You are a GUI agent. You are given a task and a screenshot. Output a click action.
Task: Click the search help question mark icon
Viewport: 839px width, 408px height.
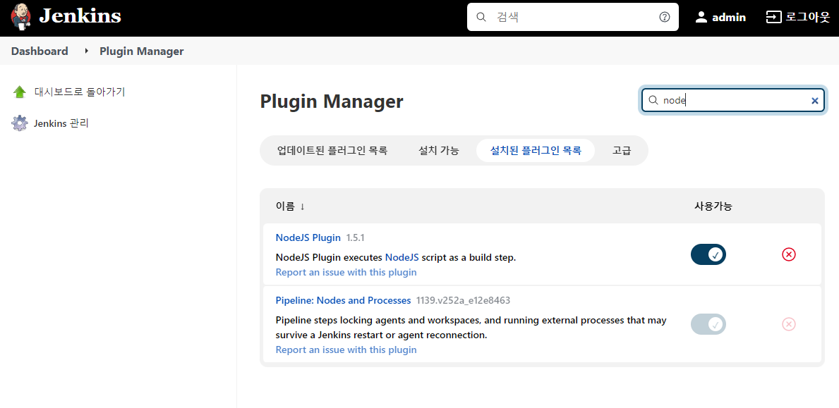coord(665,17)
